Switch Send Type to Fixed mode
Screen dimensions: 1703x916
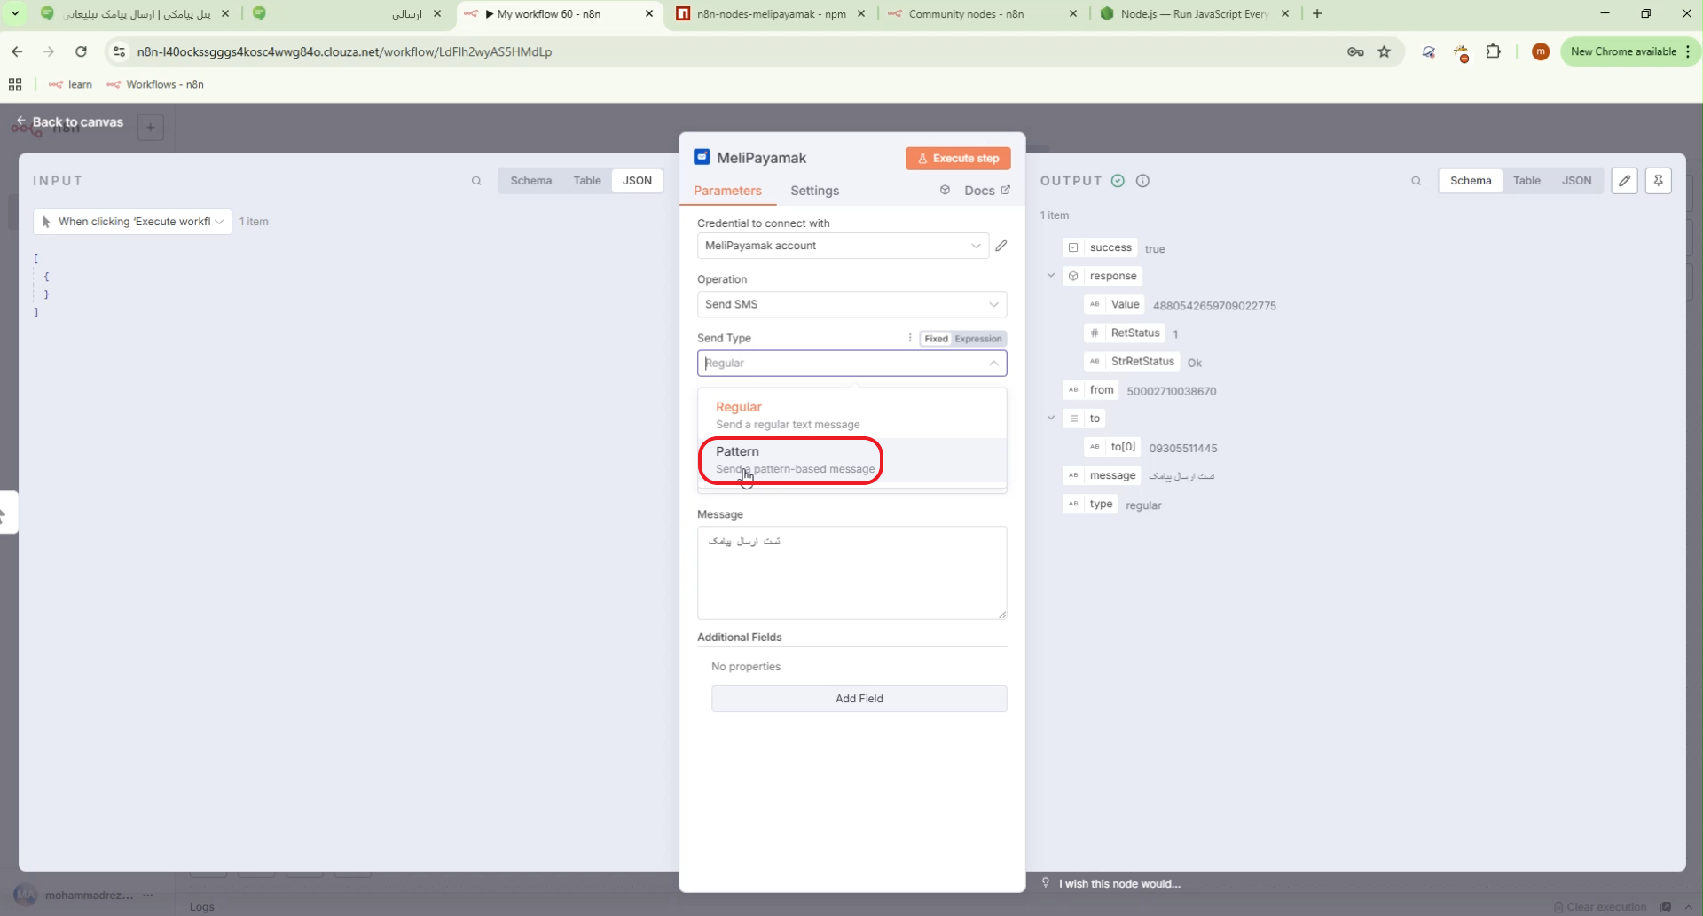(x=936, y=339)
